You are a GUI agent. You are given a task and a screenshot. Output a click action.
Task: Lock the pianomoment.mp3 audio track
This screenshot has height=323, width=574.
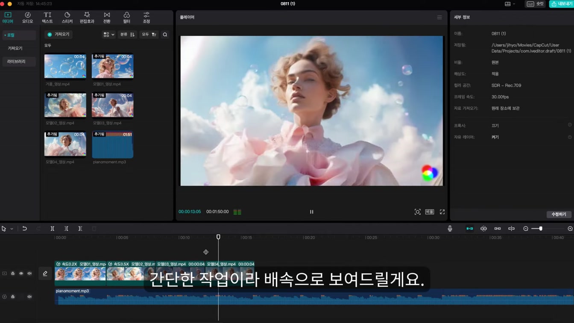coord(13,297)
